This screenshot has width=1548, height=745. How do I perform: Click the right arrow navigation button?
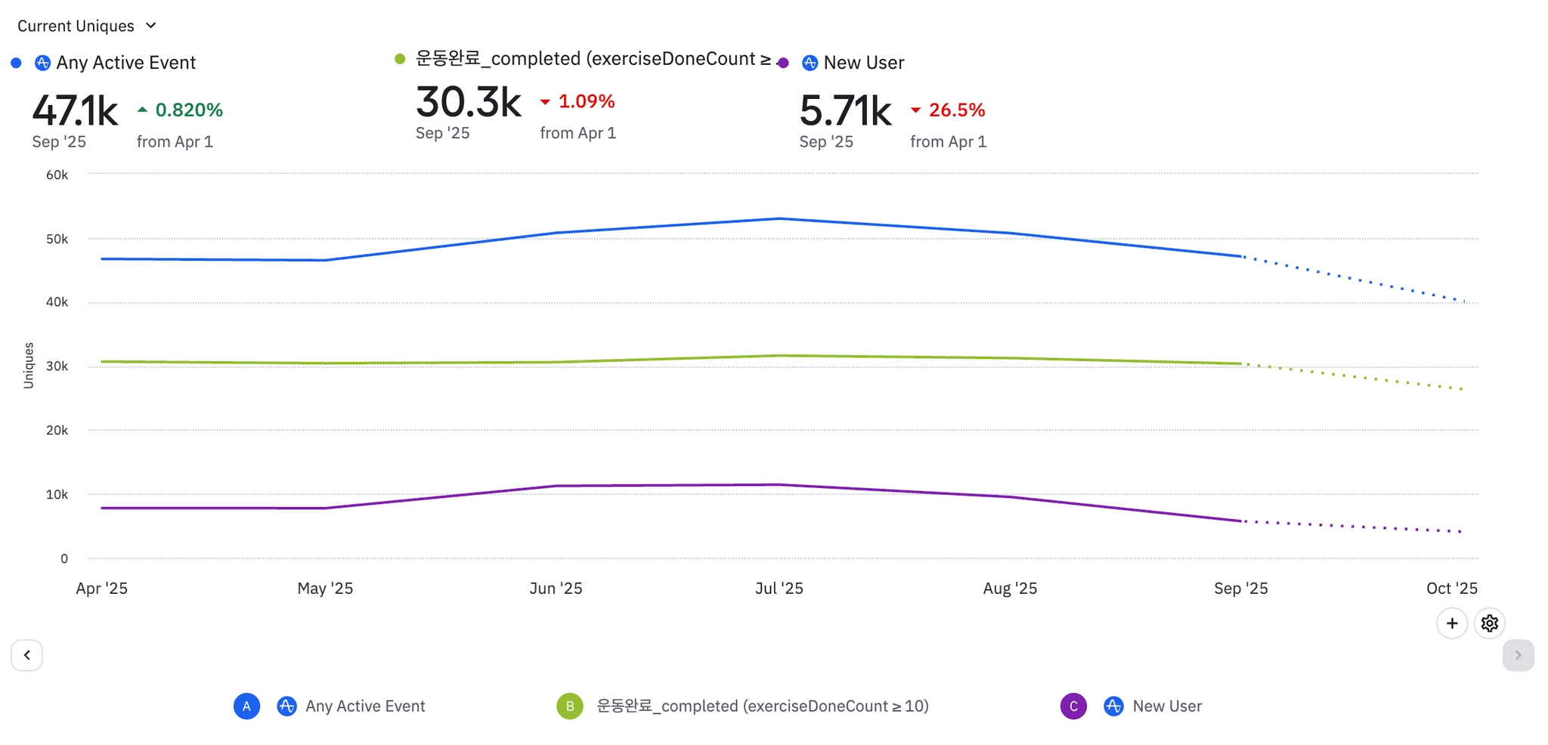pos(1517,655)
